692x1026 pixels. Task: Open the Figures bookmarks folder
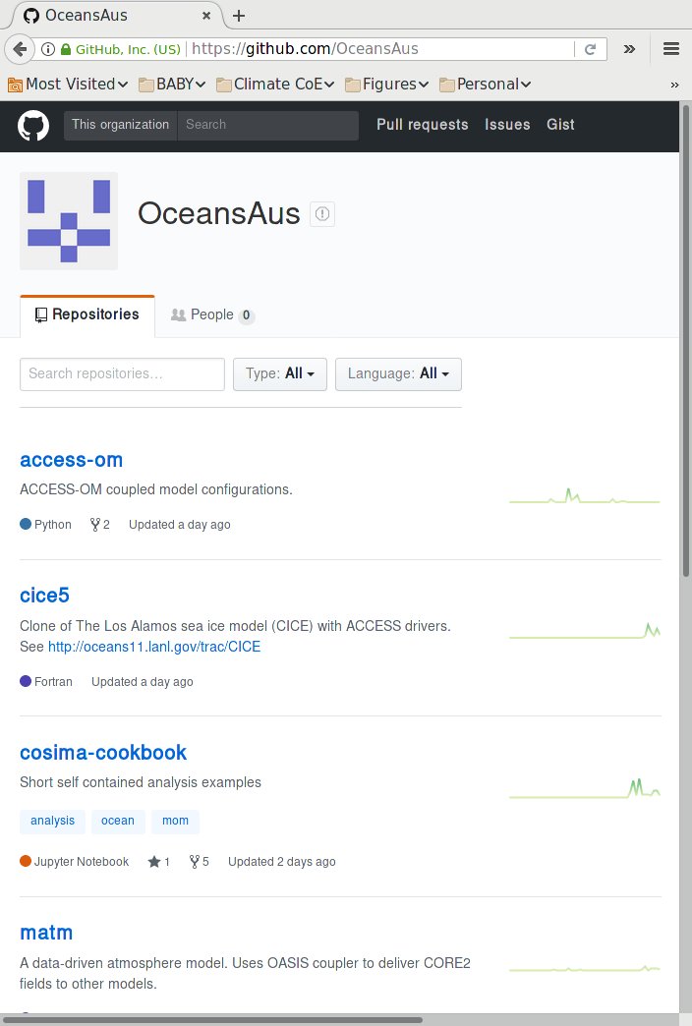(386, 85)
